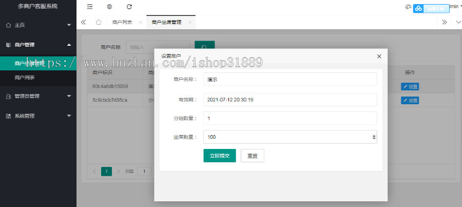Click the 商户名称 field containing 演示

pos(290,79)
